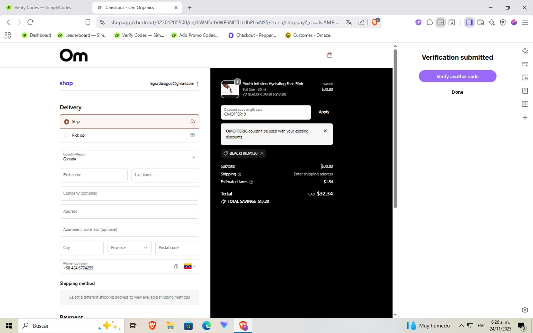
Task: Open sidebar settings gear icon
Action: point(525,310)
